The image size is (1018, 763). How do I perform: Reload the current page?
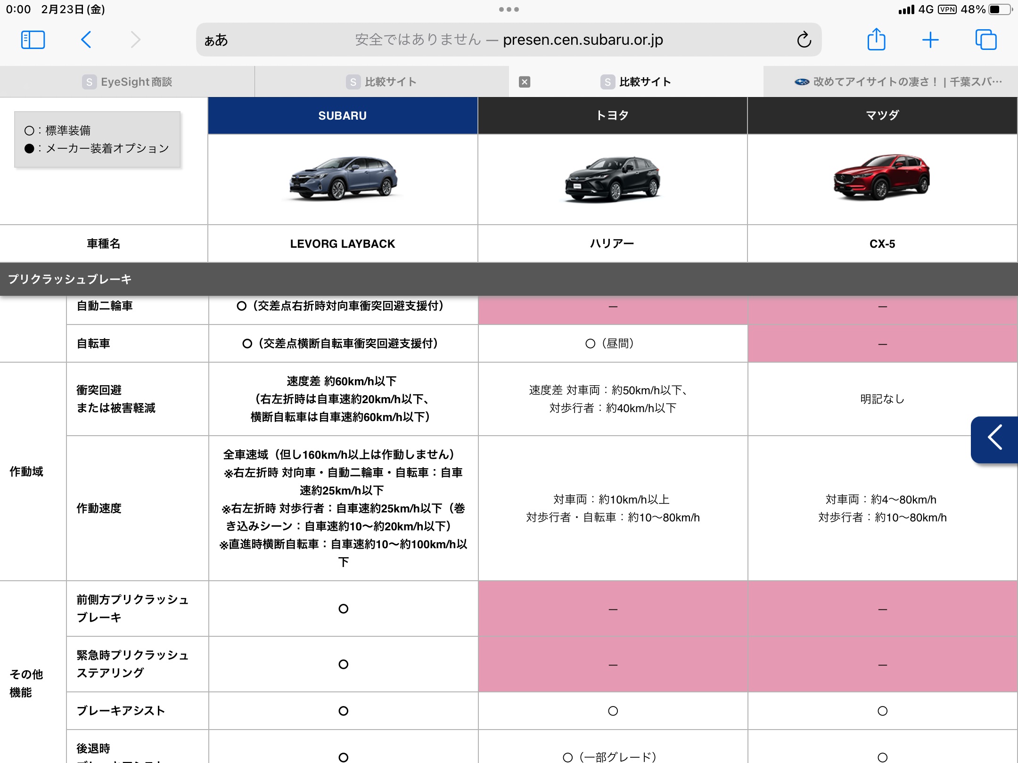coord(804,40)
